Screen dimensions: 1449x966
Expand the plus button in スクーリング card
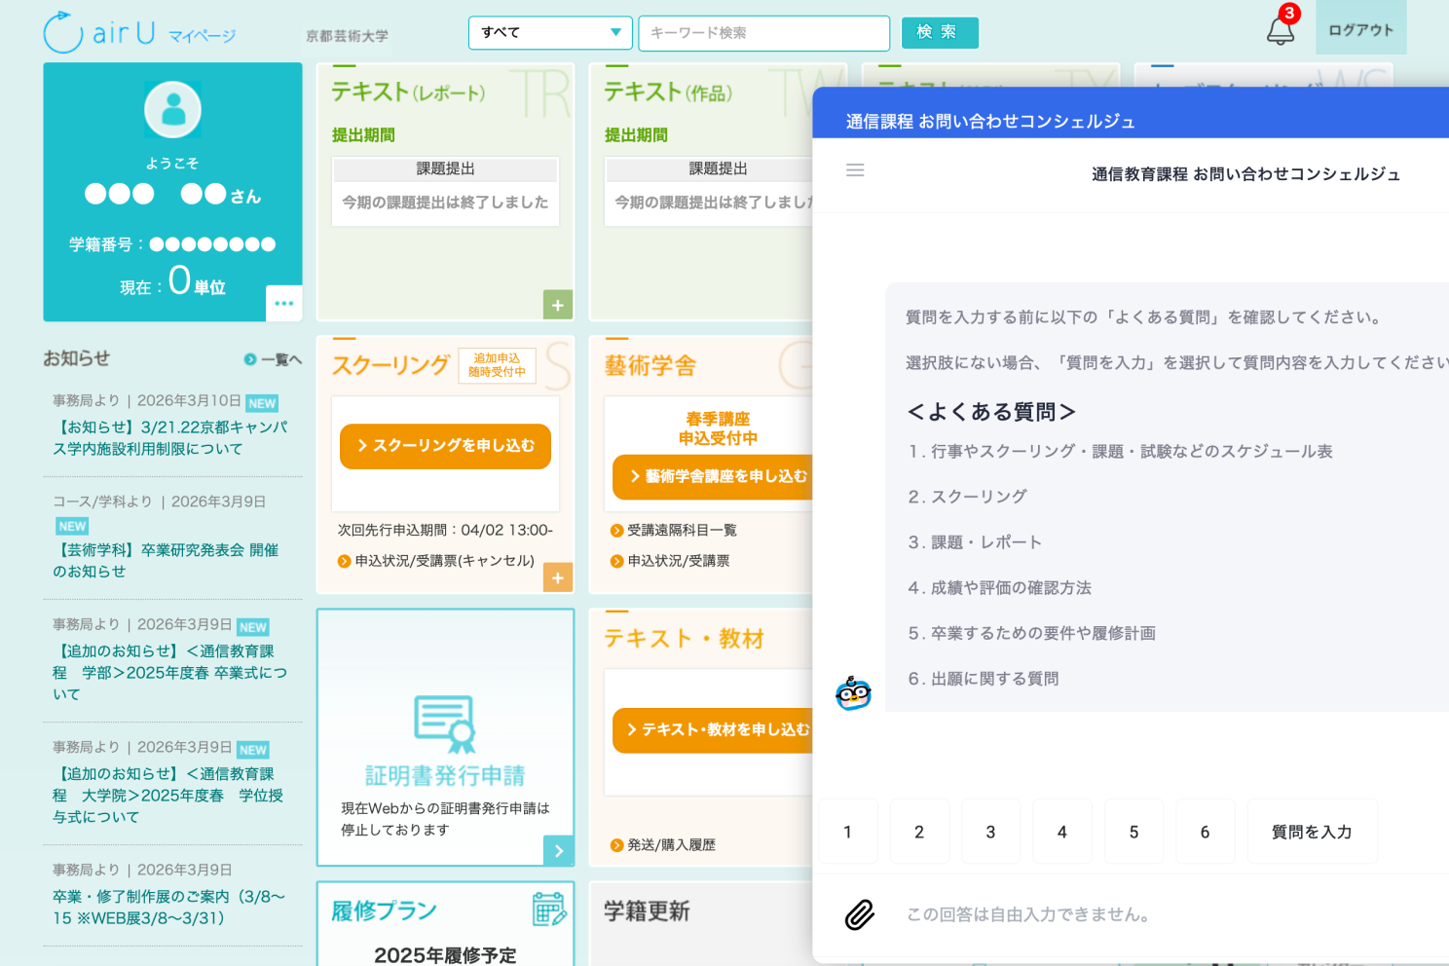558,577
